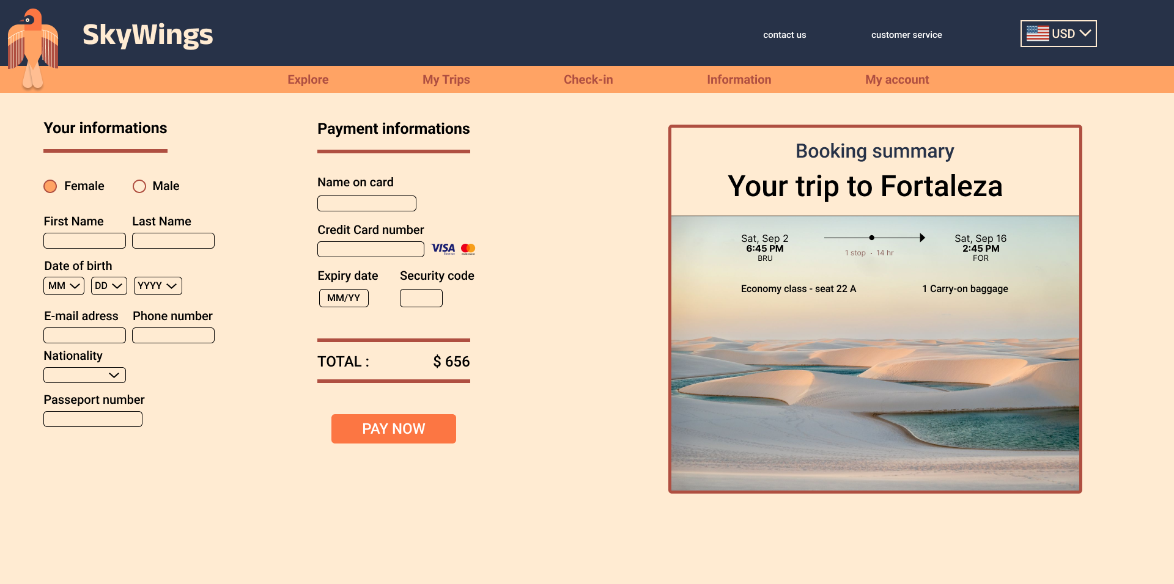Open the YYYY birth year dropdown

(158, 286)
